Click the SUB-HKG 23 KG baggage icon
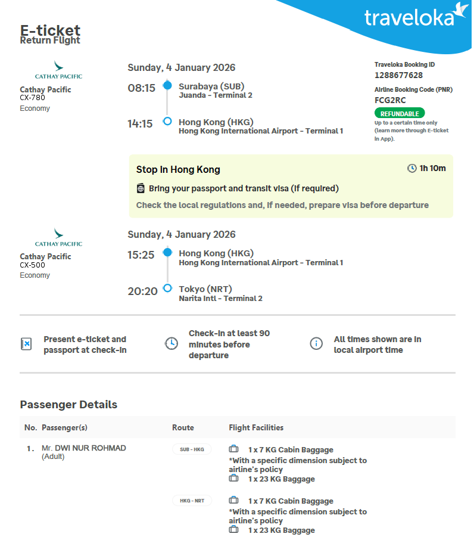474x543 pixels. point(234,479)
